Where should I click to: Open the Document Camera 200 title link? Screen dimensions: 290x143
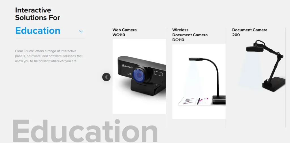click(x=250, y=32)
